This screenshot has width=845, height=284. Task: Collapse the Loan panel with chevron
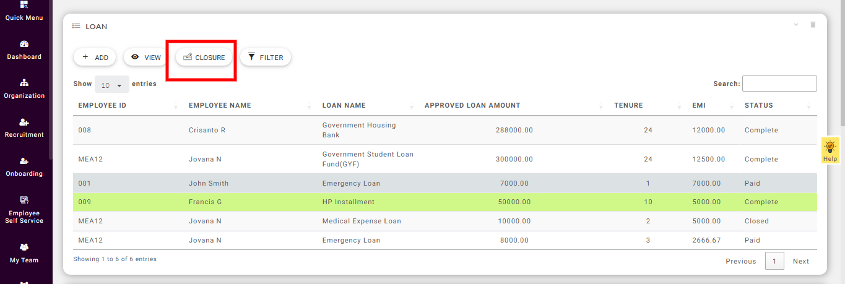[x=796, y=25]
